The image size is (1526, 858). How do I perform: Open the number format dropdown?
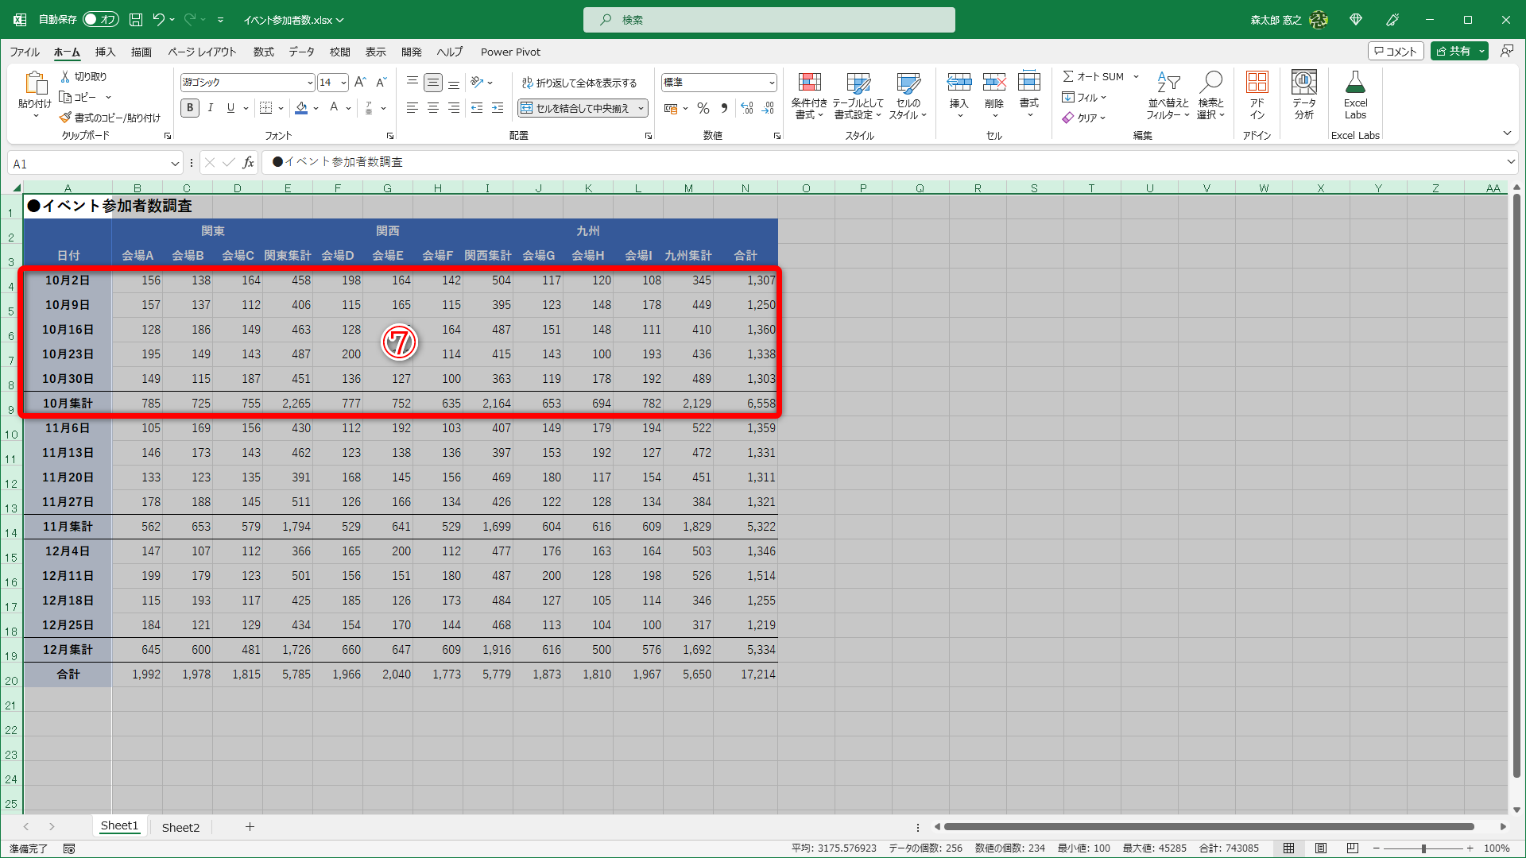771,83
